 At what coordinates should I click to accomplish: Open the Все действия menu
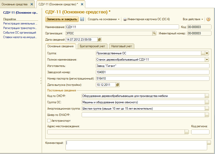point(193,19)
